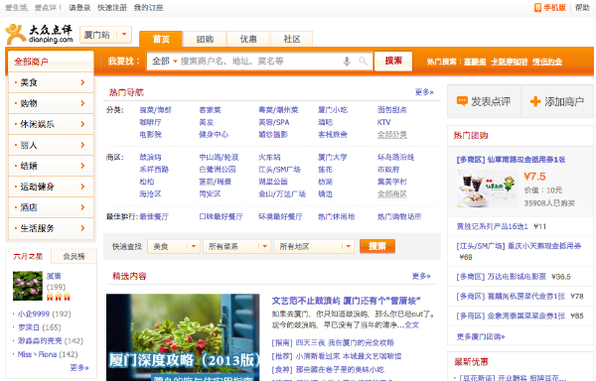Click the 鼓浪屿 district link
The image size is (596, 381).
tap(150, 157)
